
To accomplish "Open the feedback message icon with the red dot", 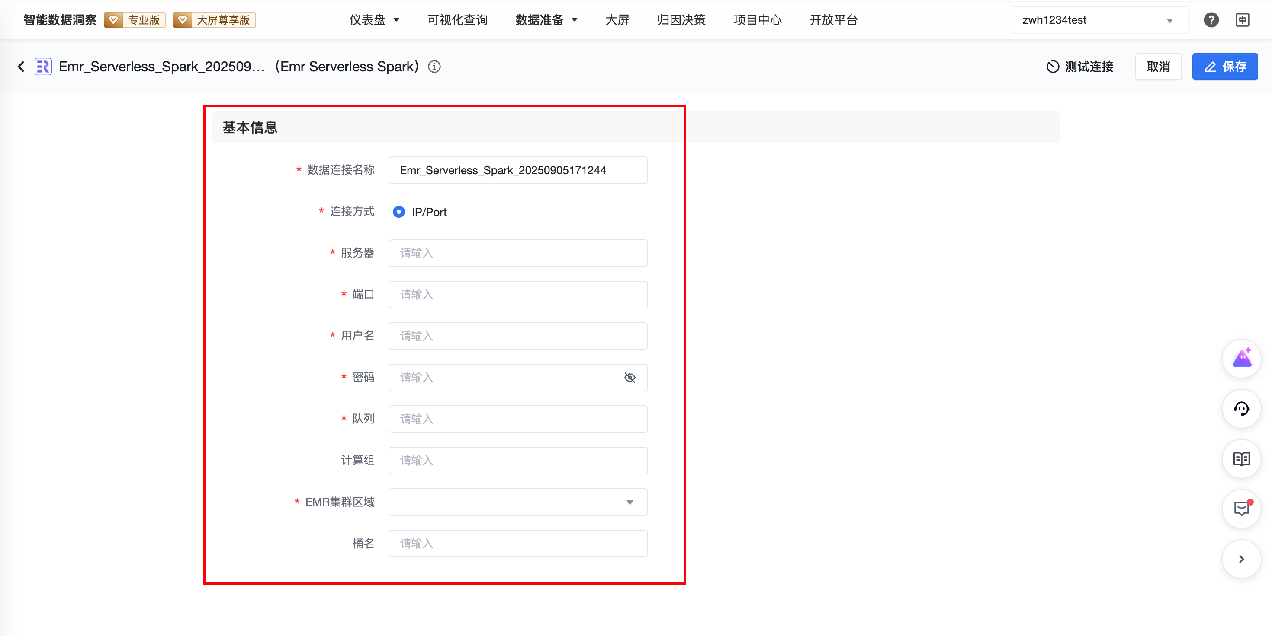I will pyautogui.click(x=1241, y=509).
